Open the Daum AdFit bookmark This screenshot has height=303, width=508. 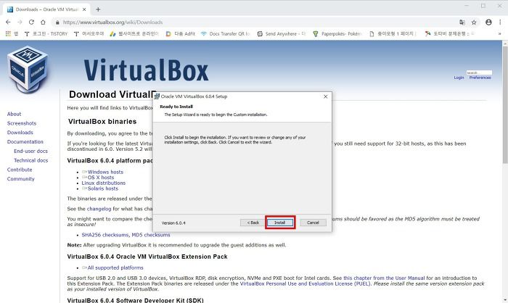[x=181, y=33]
